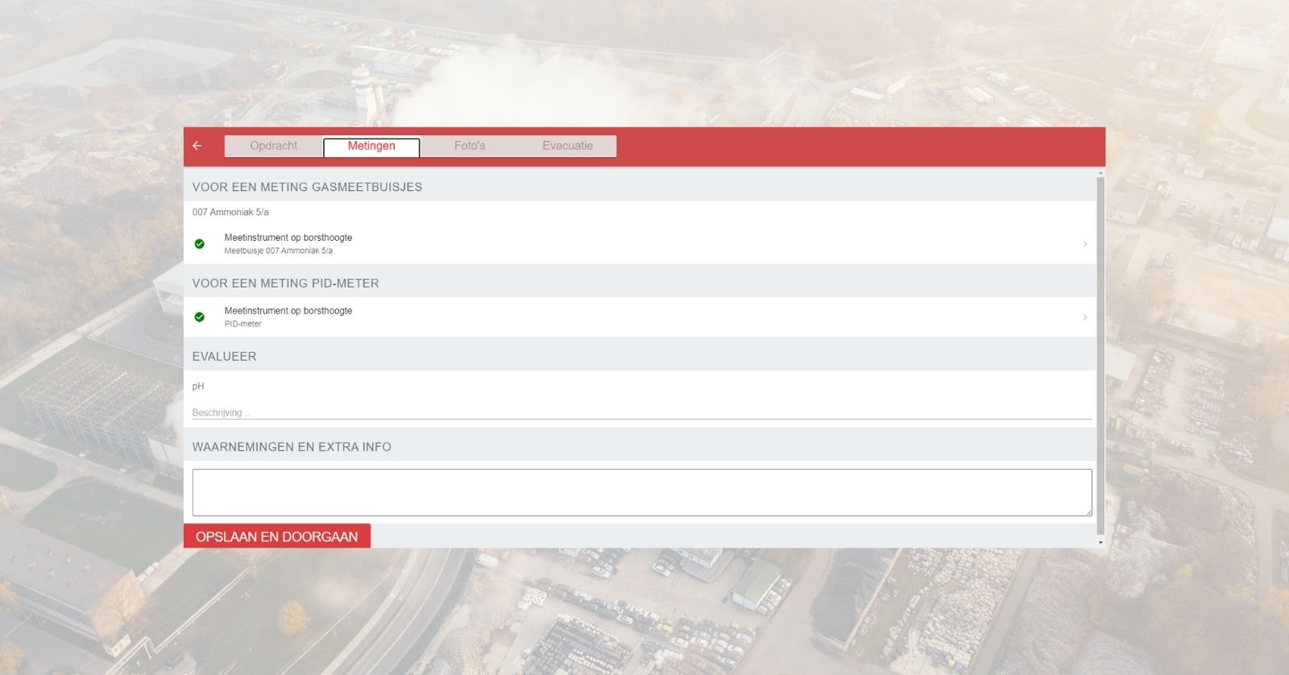This screenshot has height=675, width=1289.
Task: Focus the pH Beschrijving input field
Action: click(642, 412)
